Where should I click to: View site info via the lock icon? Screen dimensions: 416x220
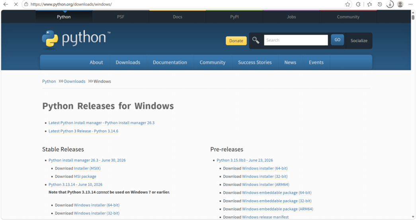pyautogui.click(x=26, y=4)
